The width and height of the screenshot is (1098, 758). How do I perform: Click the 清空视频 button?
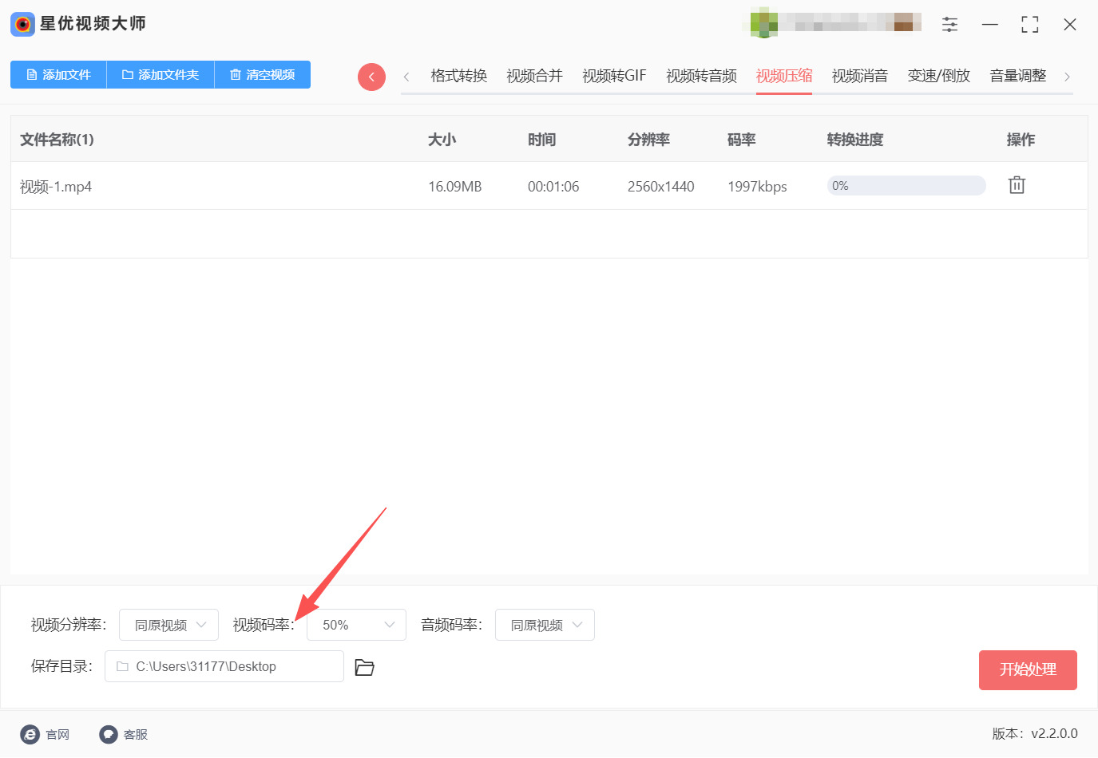263,74
